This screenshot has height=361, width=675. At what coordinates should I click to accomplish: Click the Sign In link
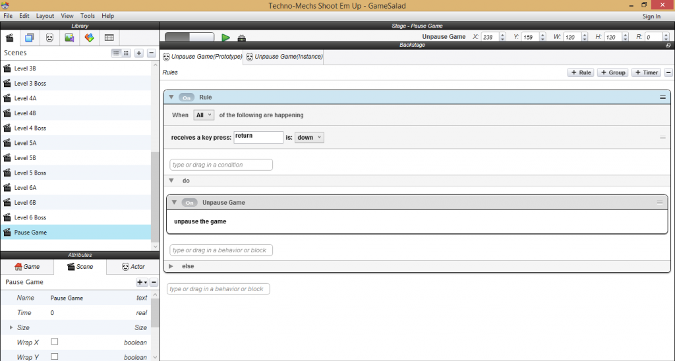click(x=651, y=16)
